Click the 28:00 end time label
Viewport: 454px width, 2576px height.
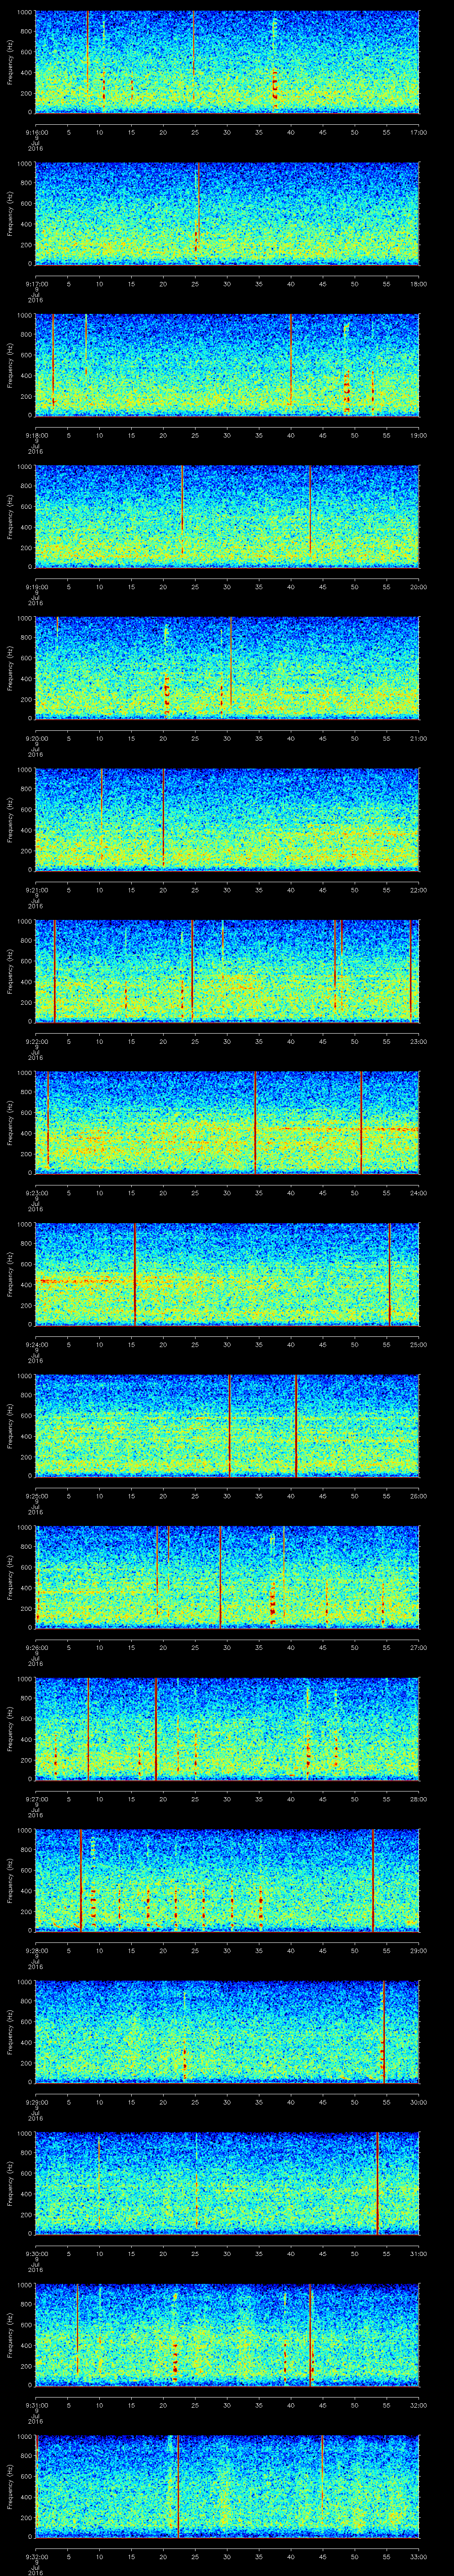(418, 1798)
